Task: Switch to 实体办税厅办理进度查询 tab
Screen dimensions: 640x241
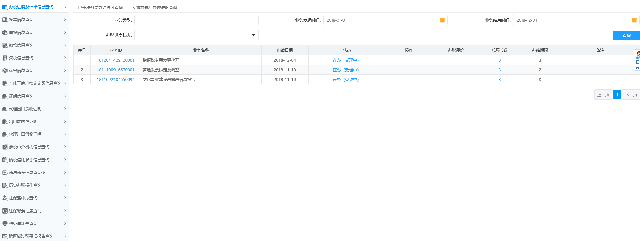Action: tap(154, 7)
